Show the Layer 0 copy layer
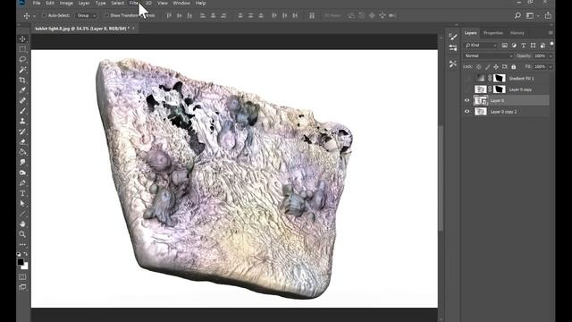The height and width of the screenshot is (322, 572). pos(467,89)
